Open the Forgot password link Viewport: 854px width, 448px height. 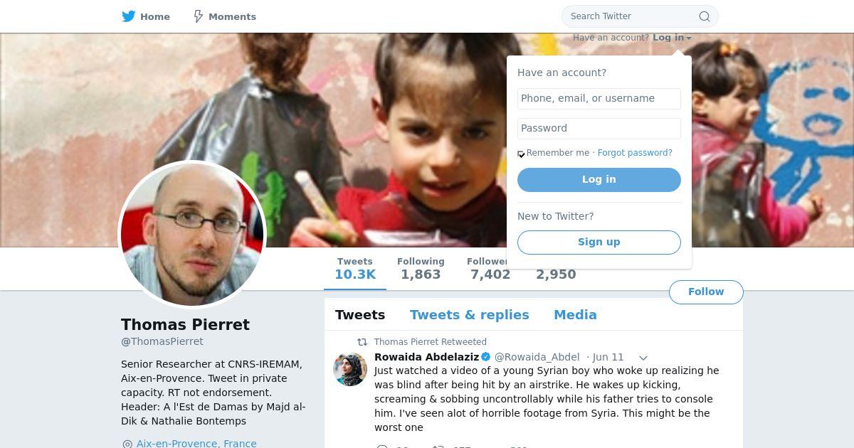635,153
